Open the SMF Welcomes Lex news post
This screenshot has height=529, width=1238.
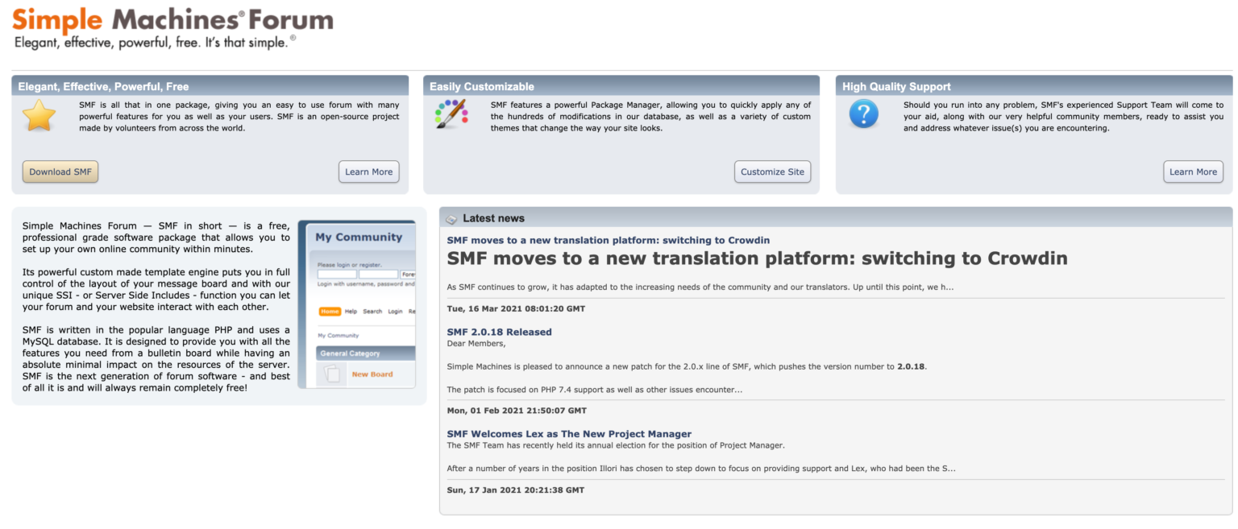568,433
